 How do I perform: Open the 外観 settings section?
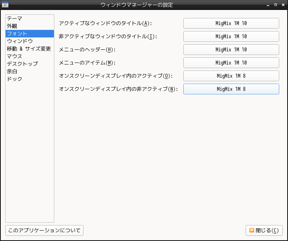(x=12, y=26)
